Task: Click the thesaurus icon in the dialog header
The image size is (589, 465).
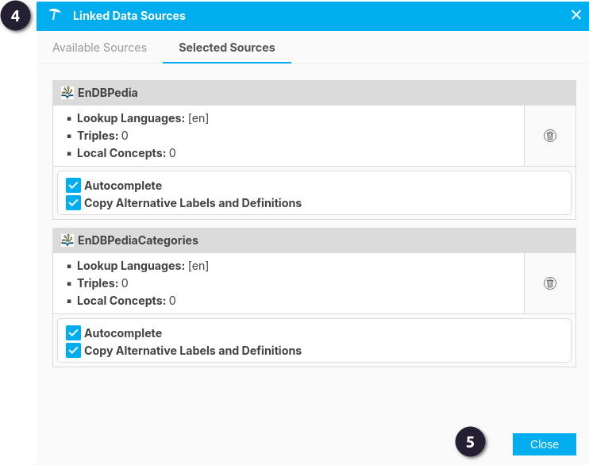Action: [x=55, y=15]
